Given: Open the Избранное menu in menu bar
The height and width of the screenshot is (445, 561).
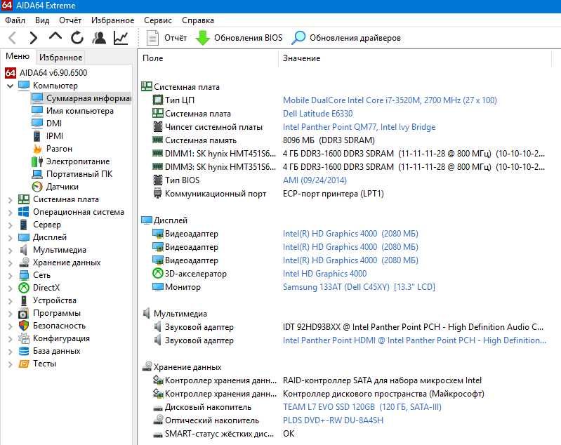Looking at the screenshot, I should point(113,20).
